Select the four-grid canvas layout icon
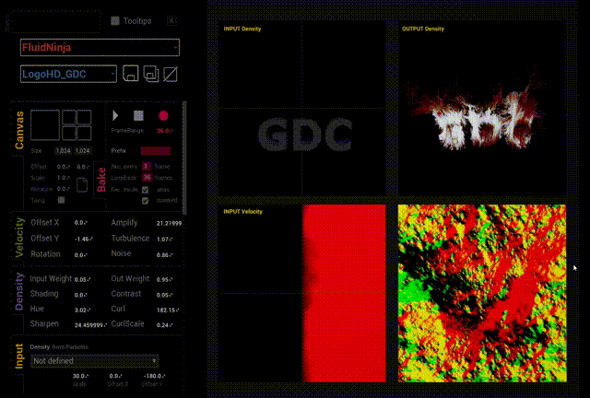This screenshot has height=398, width=590. [76, 124]
